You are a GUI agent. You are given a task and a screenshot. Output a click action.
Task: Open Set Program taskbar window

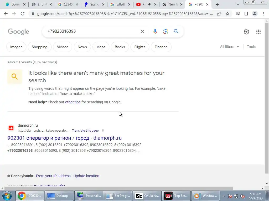click(x=118, y=196)
